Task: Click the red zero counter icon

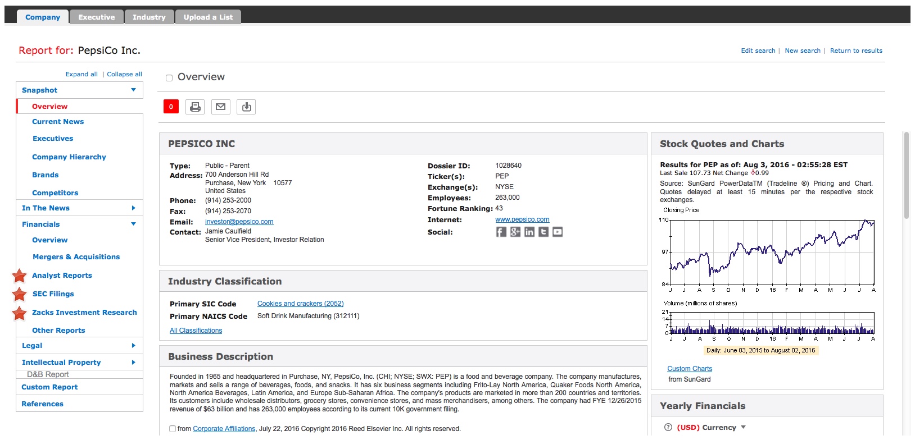Action: pos(171,107)
